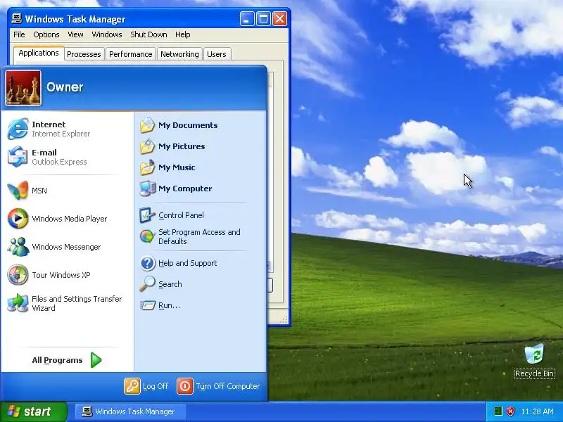Click the Start button
Image resolution: width=563 pixels, height=422 pixels.
33,411
